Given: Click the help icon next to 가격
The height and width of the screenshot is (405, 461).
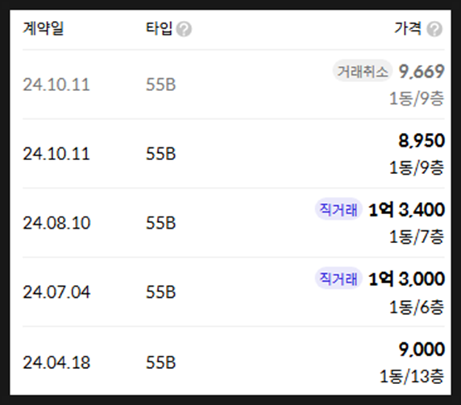Looking at the screenshot, I should point(435,29).
